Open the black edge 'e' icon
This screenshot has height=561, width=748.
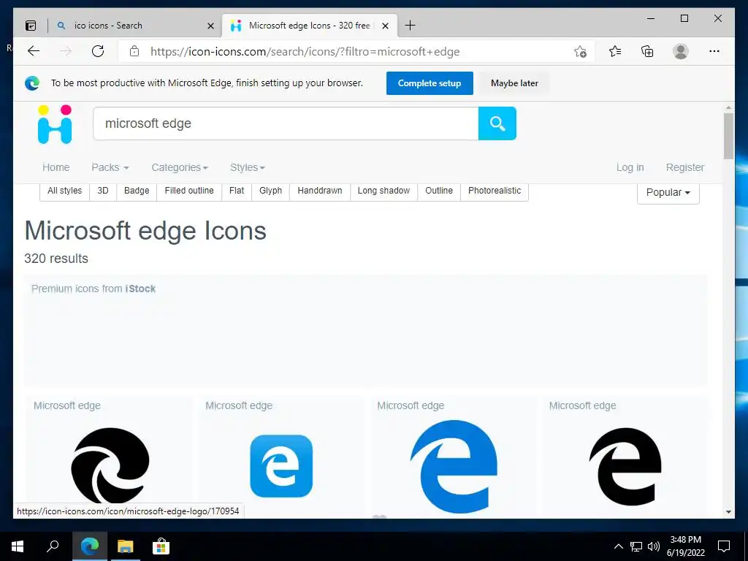[x=625, y=466]
